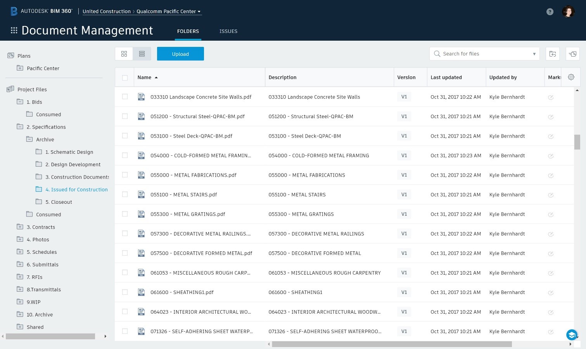Select the 2. Design Development folder
Viewport: 586px width, 349px height.
coord(73,164)
